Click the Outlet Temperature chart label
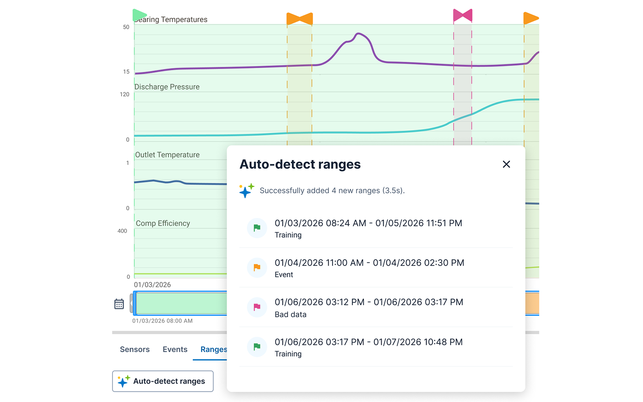The image size is (643, 402). (x=167, y=155)
